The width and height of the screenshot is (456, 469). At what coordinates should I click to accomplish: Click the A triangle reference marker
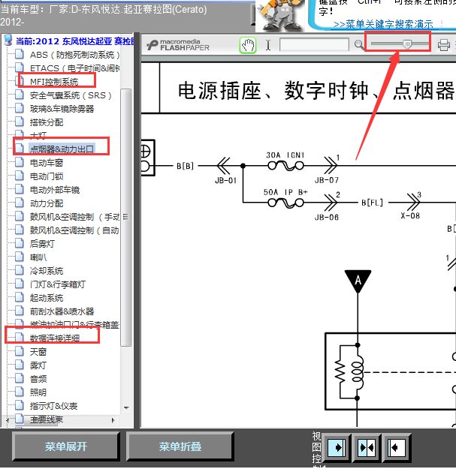[358, 281]
